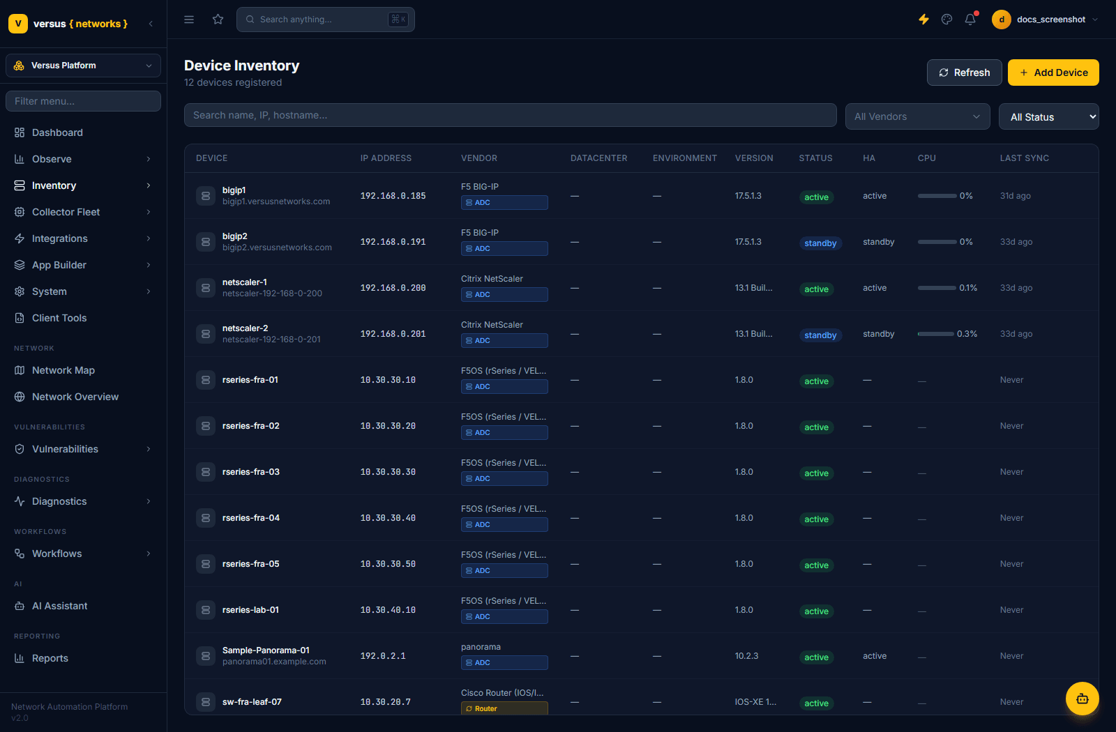Focus the Search name, IP, hostname field
The image size is (1116, 732).
click(x=511, y=115)
